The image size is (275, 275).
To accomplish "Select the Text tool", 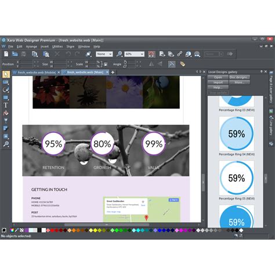I will [6, 105].
